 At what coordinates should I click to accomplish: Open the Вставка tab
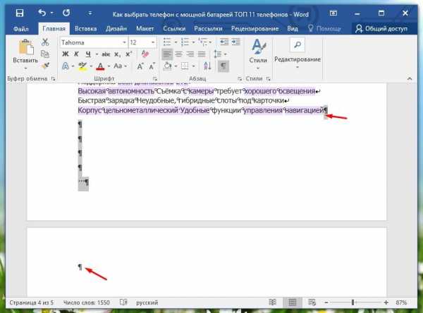(85, 28)
